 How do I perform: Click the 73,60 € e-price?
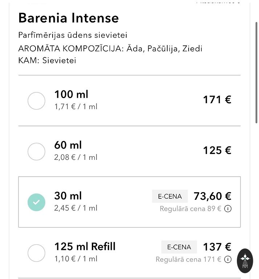point(212,196)
